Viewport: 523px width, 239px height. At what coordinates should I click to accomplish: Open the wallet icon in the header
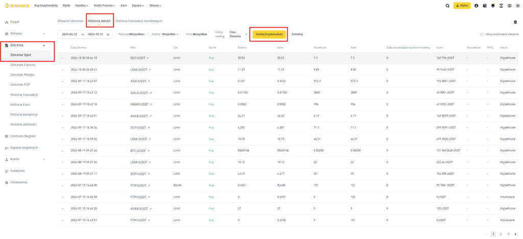(x=485, y=6)
